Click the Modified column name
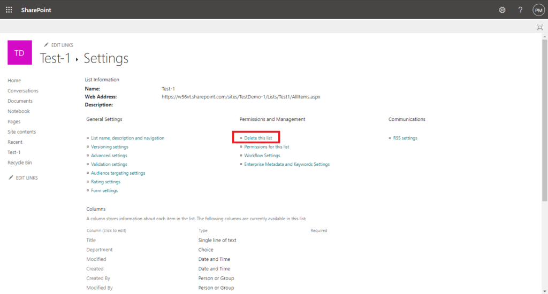The width and height of the screenshot is (548, 294). point(96,259)
